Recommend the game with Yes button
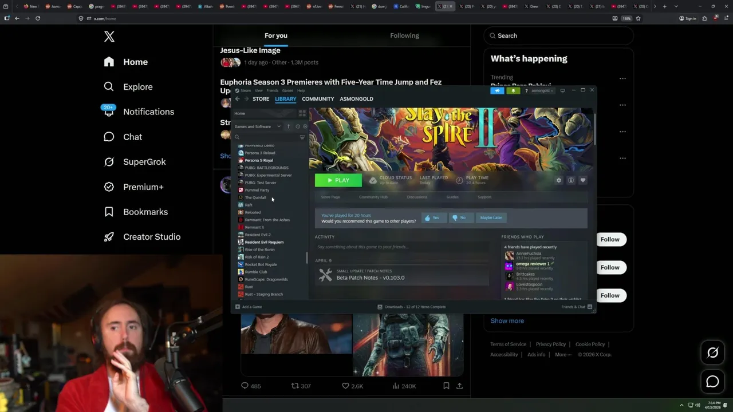733x412 pixels. [x=434, y=218]
